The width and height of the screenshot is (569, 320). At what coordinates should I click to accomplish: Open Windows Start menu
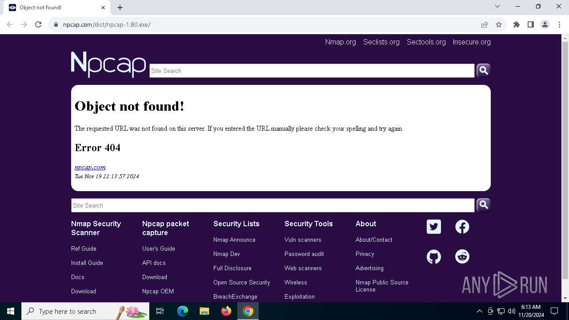(11, 311)
